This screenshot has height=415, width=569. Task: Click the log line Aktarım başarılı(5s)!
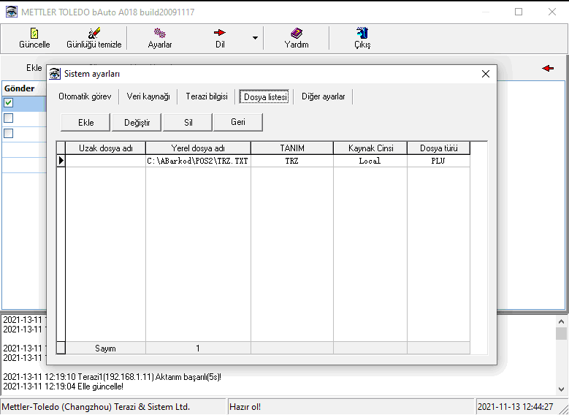112,377
